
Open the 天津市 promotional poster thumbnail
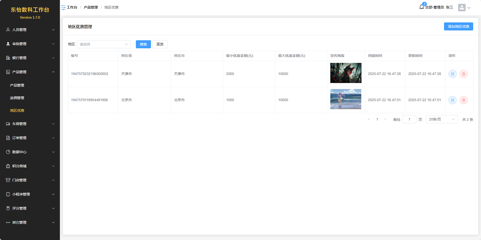pos(346,73)
